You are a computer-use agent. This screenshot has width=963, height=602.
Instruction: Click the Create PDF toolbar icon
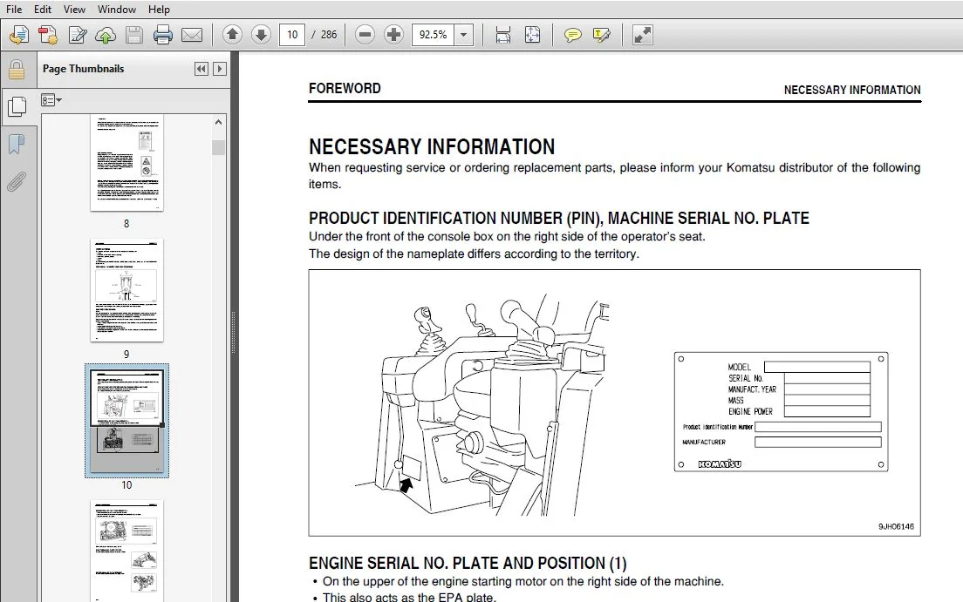19,35
